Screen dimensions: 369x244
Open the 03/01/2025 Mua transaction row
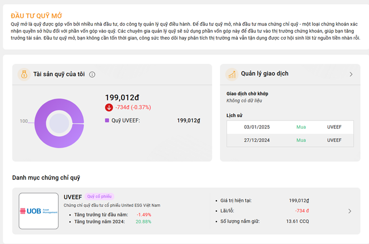pyautogui.click(x=290, y=127)
